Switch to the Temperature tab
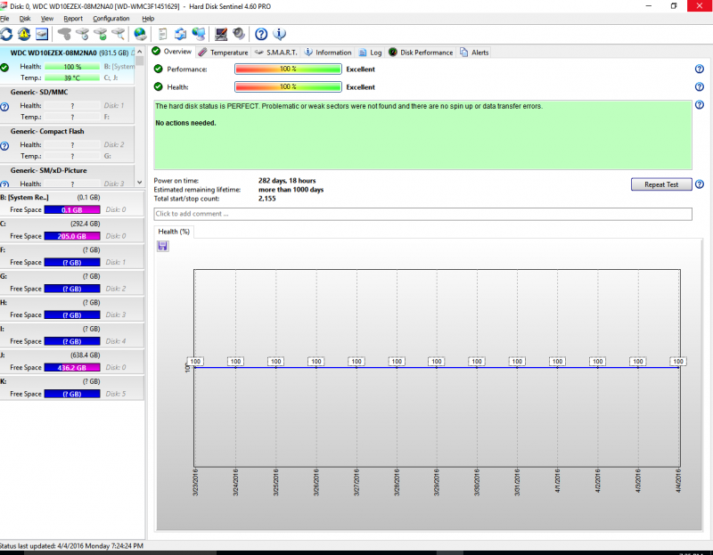This screenshot has width=713, height=555. [224, 53]
